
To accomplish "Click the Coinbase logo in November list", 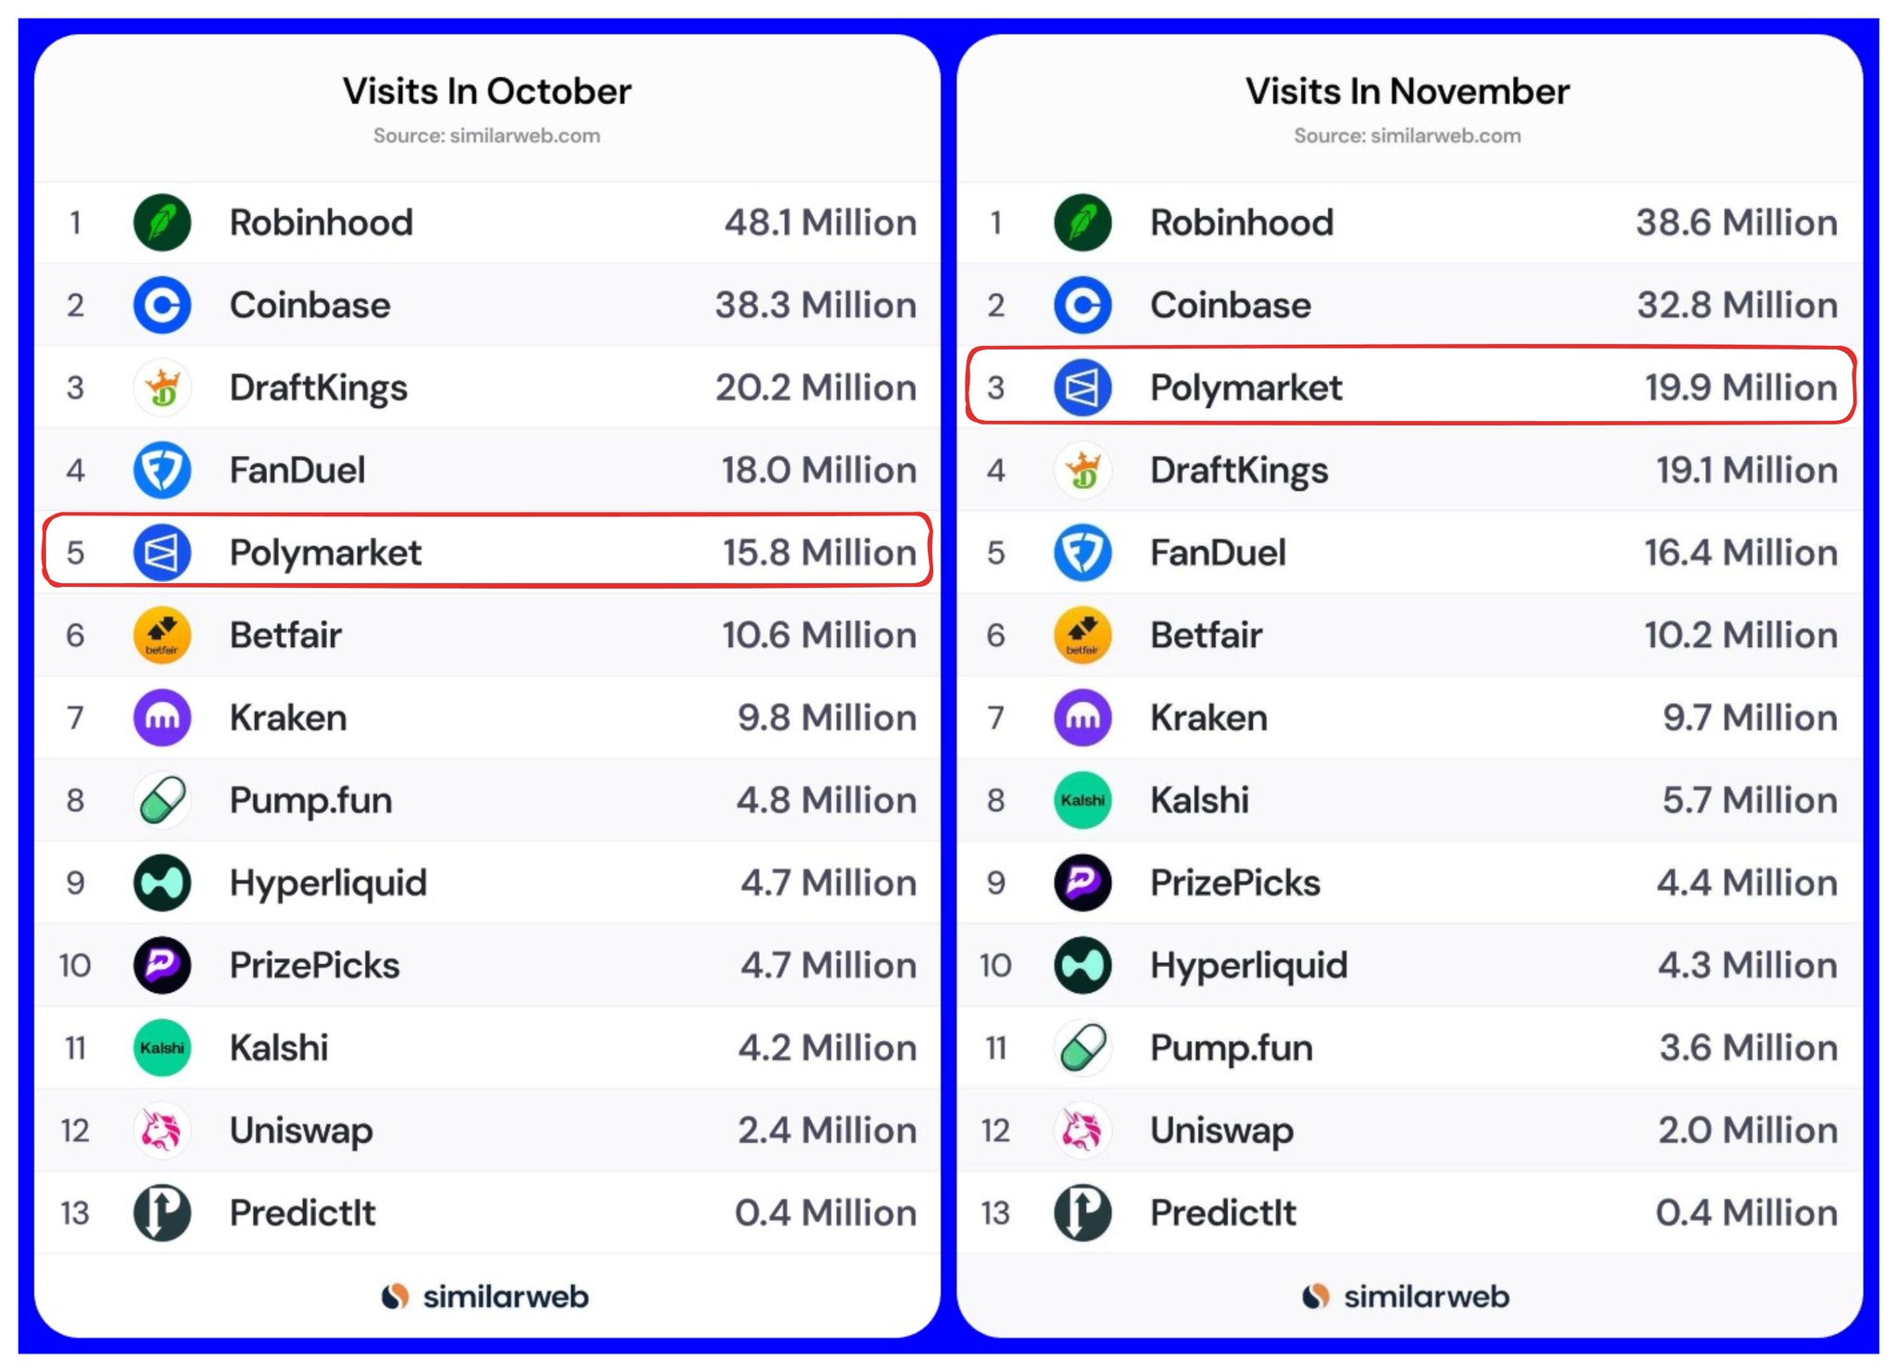I will pos(1082,305).
